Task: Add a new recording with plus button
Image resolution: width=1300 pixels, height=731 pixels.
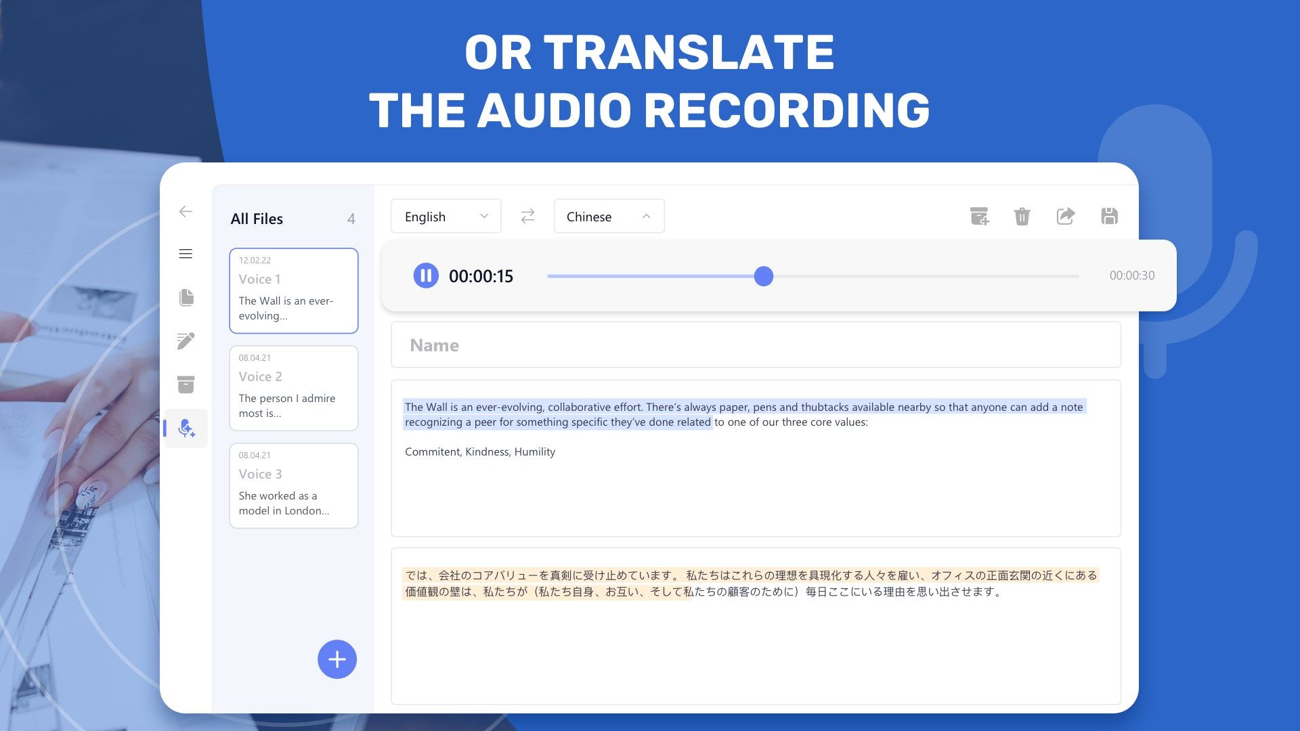Action: tap(337, 659)
